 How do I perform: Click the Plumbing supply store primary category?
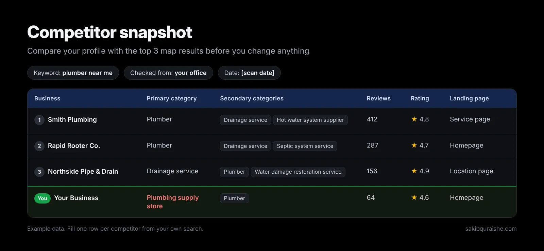[173, 202]
